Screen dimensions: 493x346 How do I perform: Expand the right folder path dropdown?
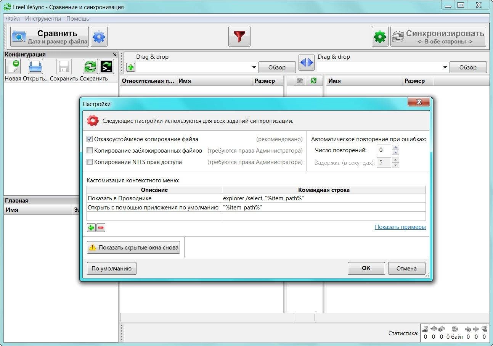pyautogui.click(x=445, y=68)
